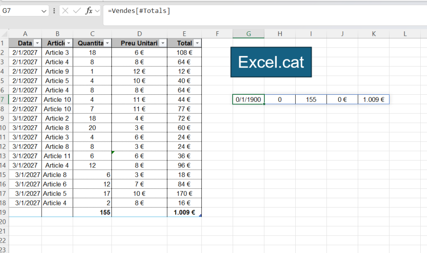The image size is (427, 253).
Task: Select cell H7 showing 0
Action: [x=280, y=99]
